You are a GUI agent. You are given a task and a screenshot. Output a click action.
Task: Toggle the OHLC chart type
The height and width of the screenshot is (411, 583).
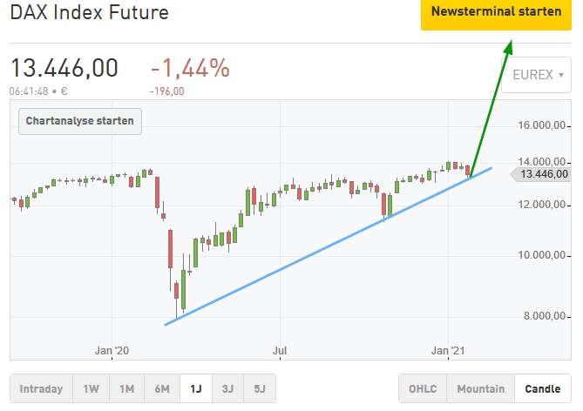pyautogui.click(x=424, y=389)
